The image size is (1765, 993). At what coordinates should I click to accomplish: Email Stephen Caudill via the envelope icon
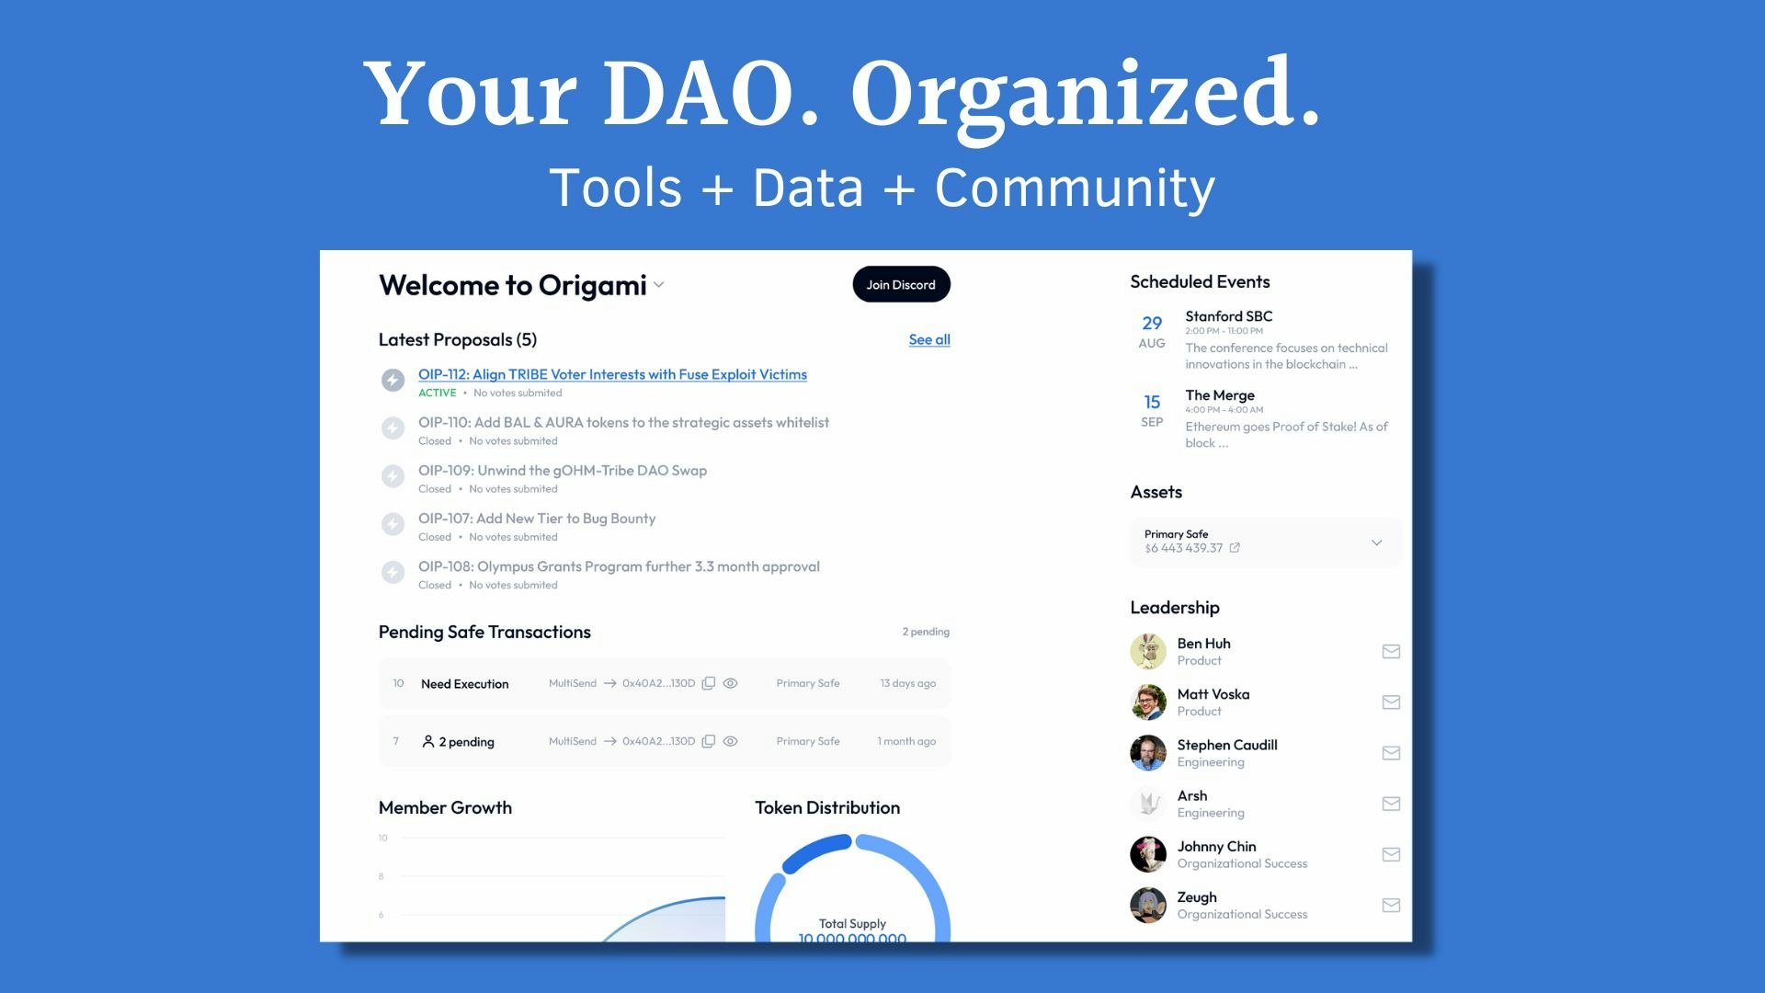[x=1391, y=753]
